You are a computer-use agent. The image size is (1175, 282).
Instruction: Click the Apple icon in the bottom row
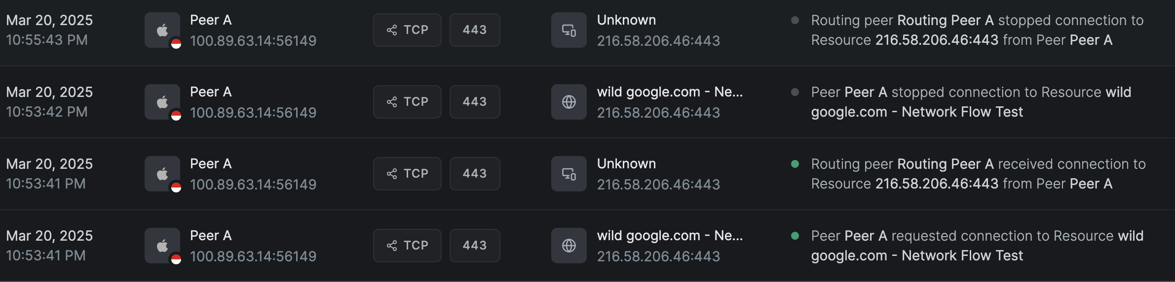(162, 246)
